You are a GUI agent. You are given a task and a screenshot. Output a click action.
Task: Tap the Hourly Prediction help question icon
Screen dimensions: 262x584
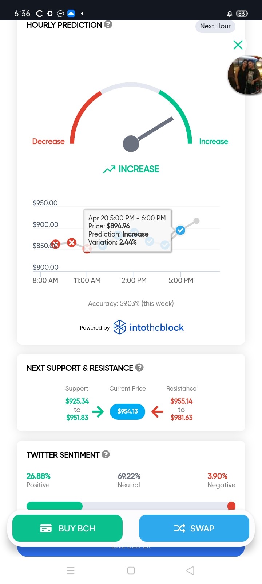[x=108, y=24]
